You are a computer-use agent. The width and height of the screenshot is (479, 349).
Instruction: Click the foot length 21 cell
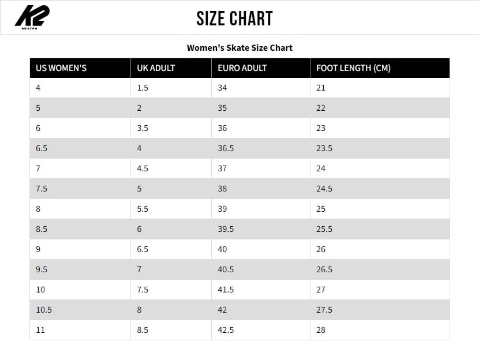click(321, 88)
